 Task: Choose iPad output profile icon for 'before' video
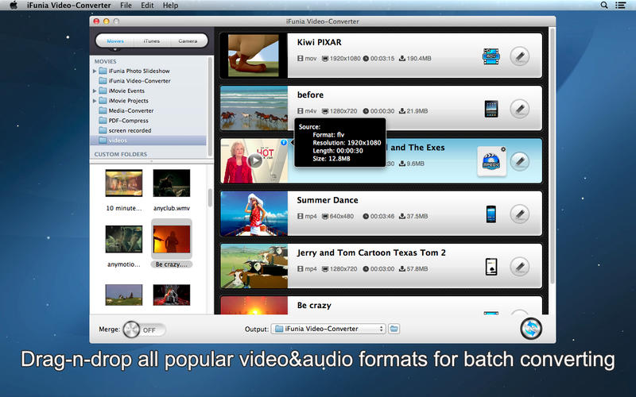[x=491, y=109]
